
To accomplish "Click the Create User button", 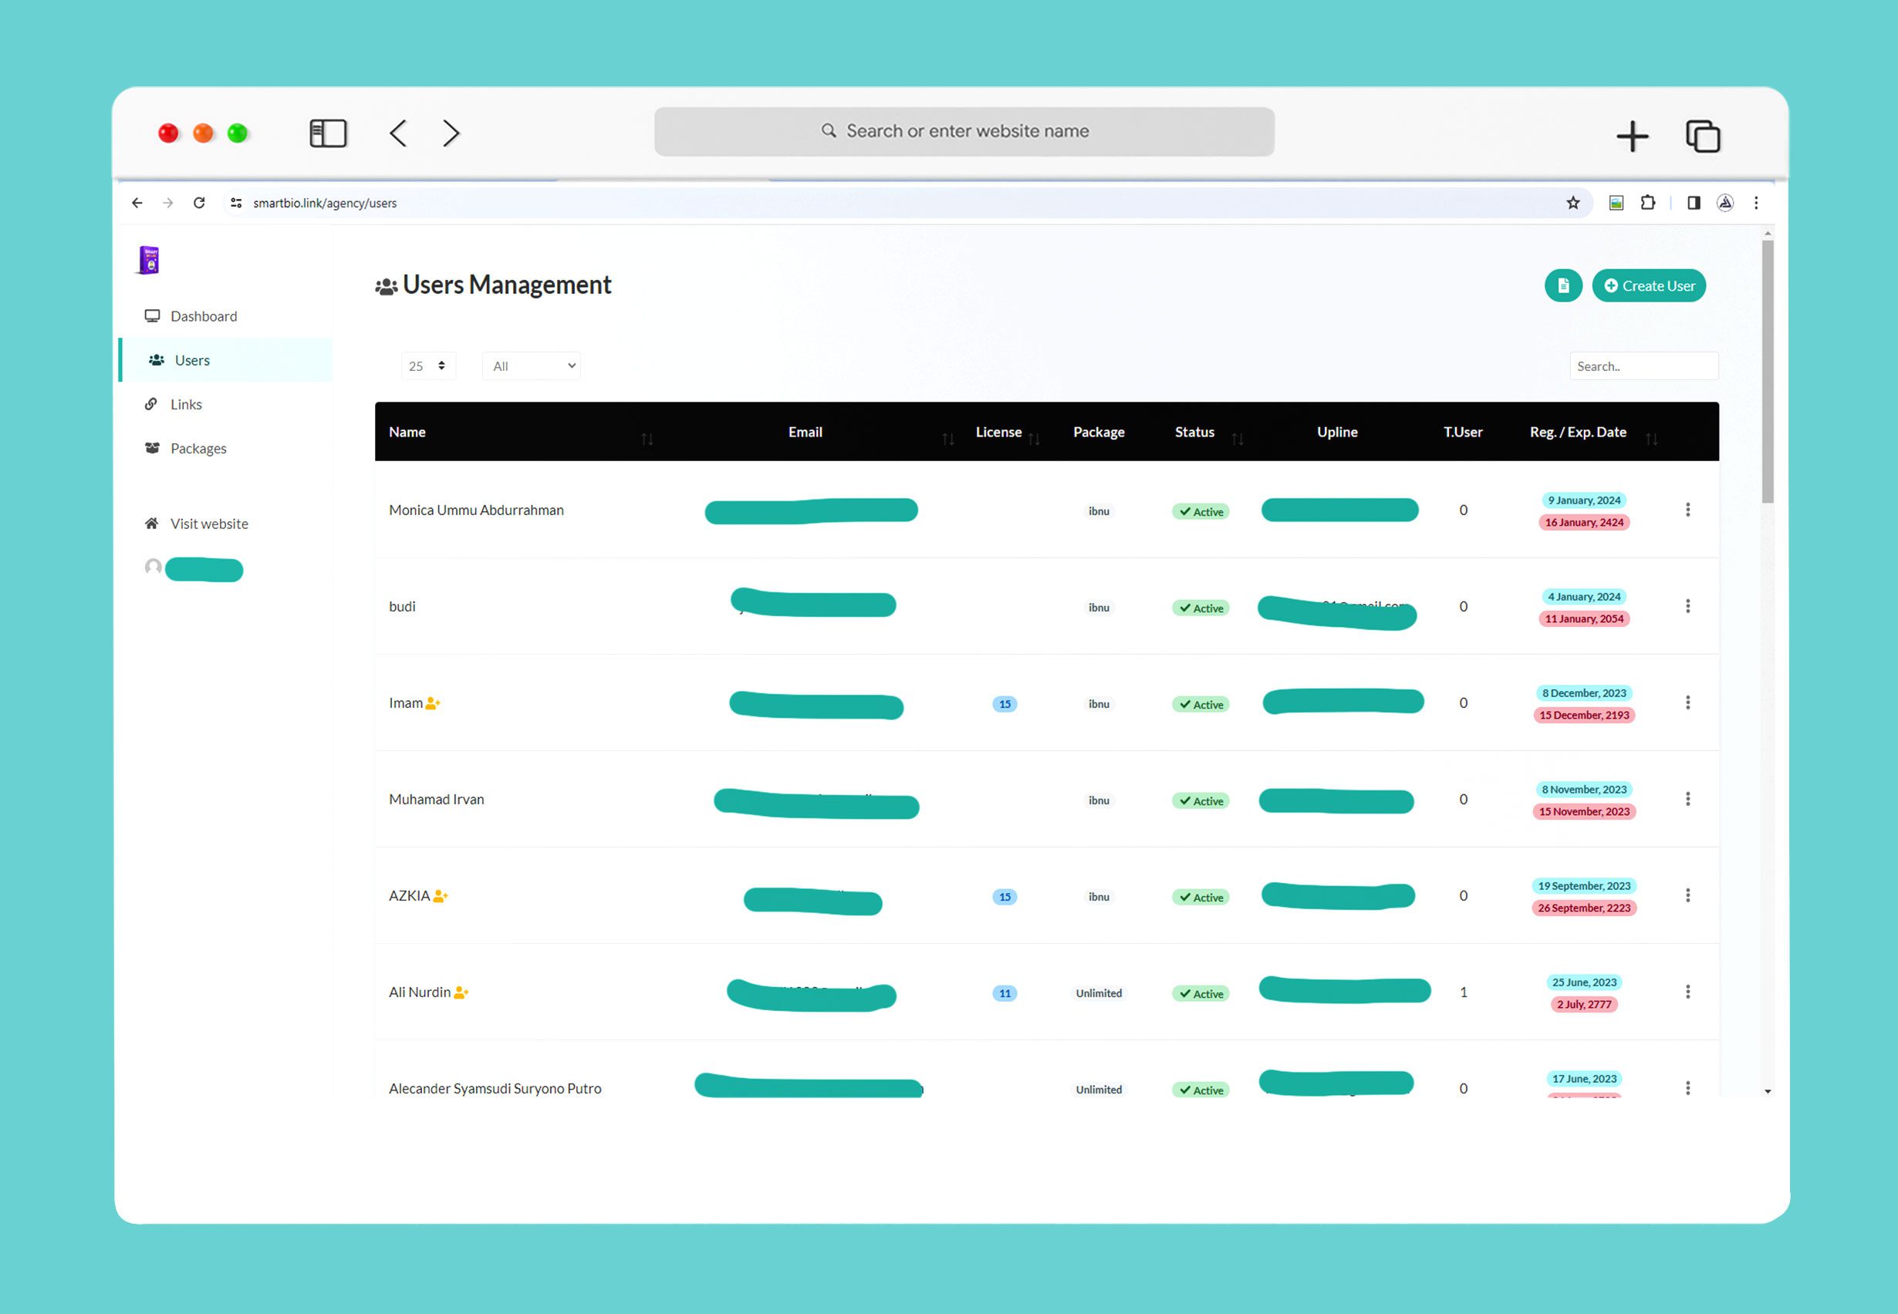I will (x=1648, y=285).
